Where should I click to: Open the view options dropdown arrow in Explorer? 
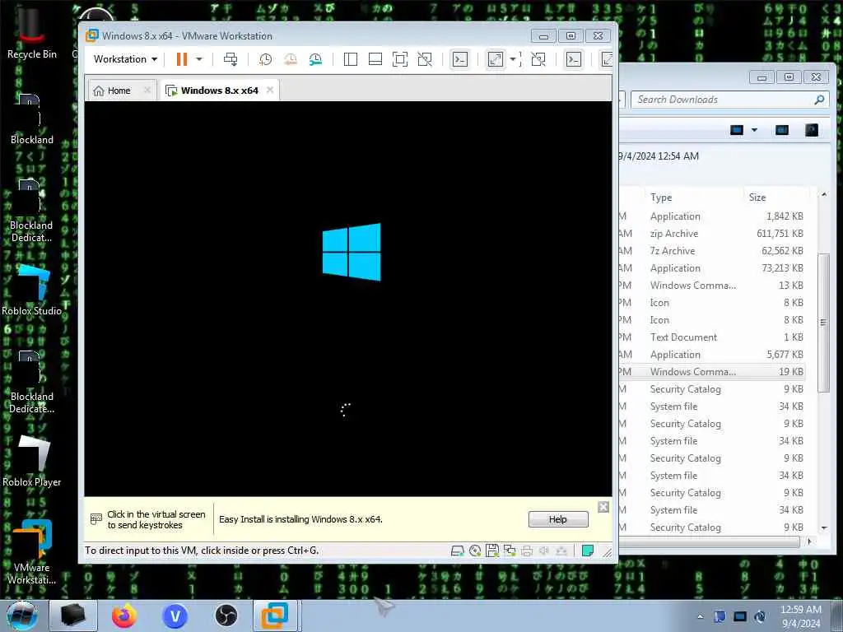point(754,130)
